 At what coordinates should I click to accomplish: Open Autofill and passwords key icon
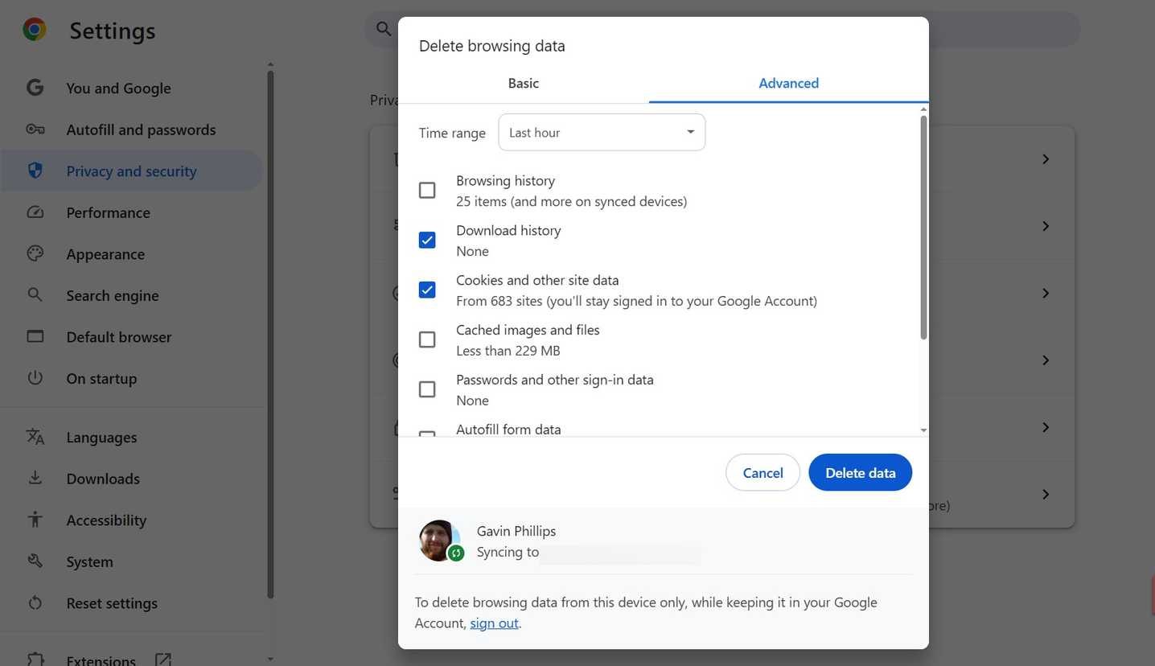35,129
